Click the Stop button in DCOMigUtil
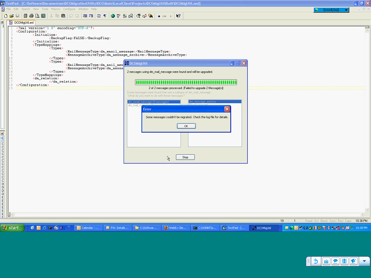 click(x=185, y=157)
